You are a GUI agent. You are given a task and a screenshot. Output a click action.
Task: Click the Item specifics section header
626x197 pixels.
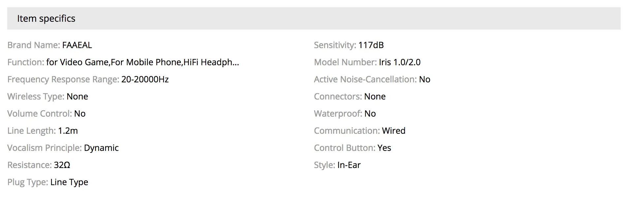[x=314, y=18]
